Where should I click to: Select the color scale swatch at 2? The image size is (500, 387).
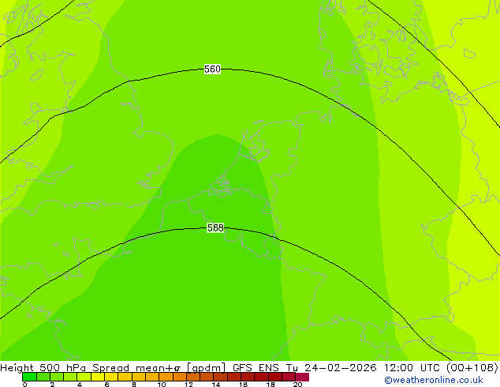(56, 378)
